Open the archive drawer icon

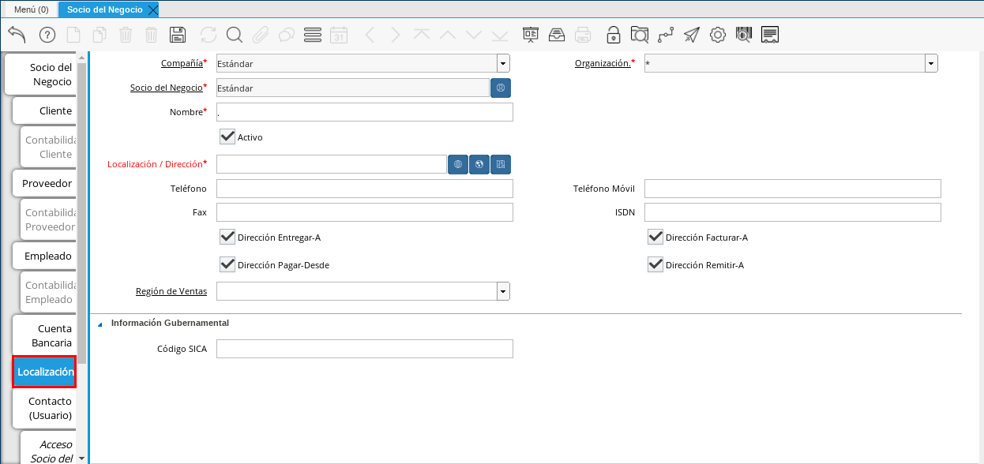[557, 35]
